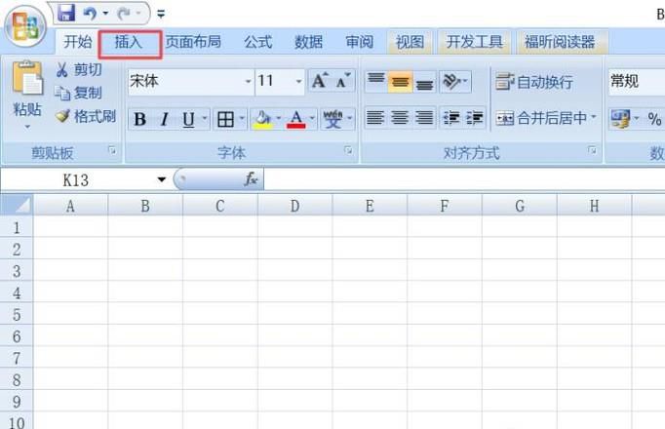The height and width of the screenshot is (429, 665).
Task: Open the text orientation tool
Action: click(455, 81)
